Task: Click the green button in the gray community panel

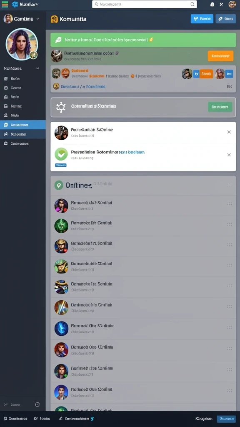Action: [x=220, y=107]
